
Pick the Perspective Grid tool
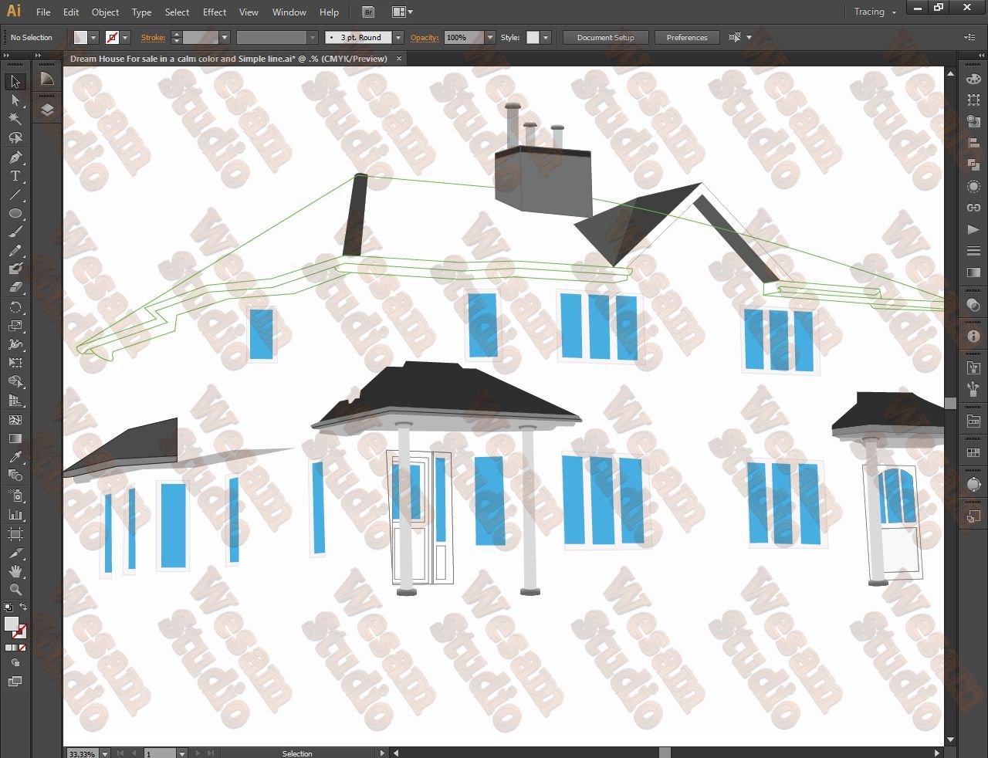(x=15, y=401)
